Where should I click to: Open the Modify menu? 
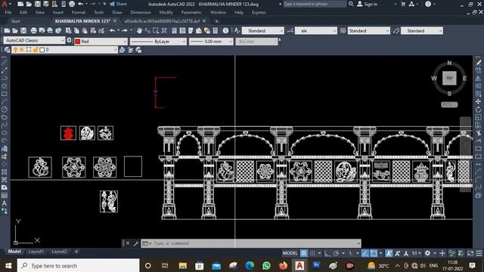[166, 12]
